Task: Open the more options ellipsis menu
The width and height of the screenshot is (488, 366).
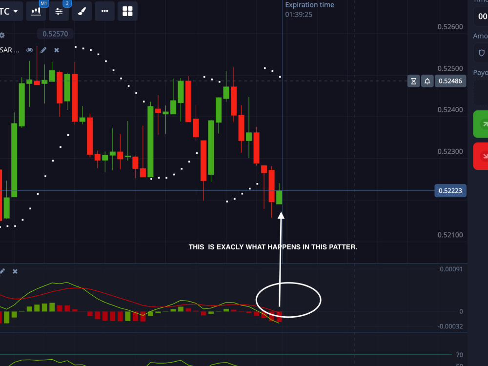Action: (x=104, y=11)
